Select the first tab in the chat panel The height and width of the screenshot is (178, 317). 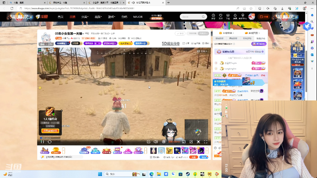220,38
